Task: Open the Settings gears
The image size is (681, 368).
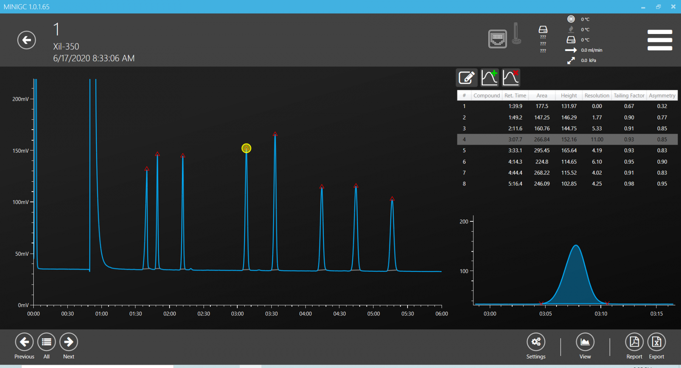Action: (x=536, y=342)
